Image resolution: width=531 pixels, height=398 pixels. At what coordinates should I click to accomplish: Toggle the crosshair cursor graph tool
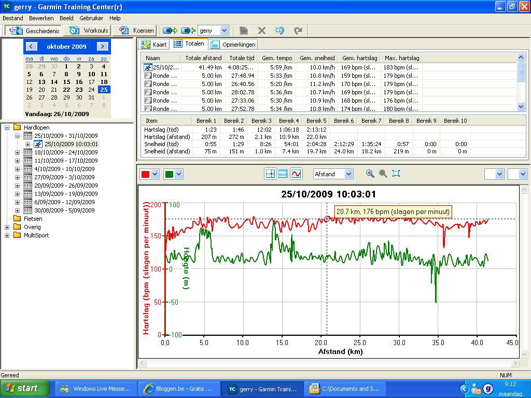click(x=270, y=174)
